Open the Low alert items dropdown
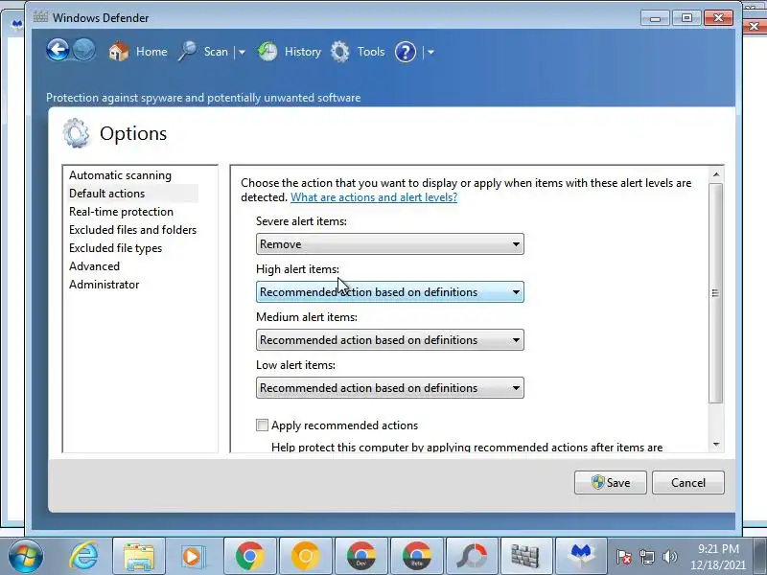 tap(390, 388)
